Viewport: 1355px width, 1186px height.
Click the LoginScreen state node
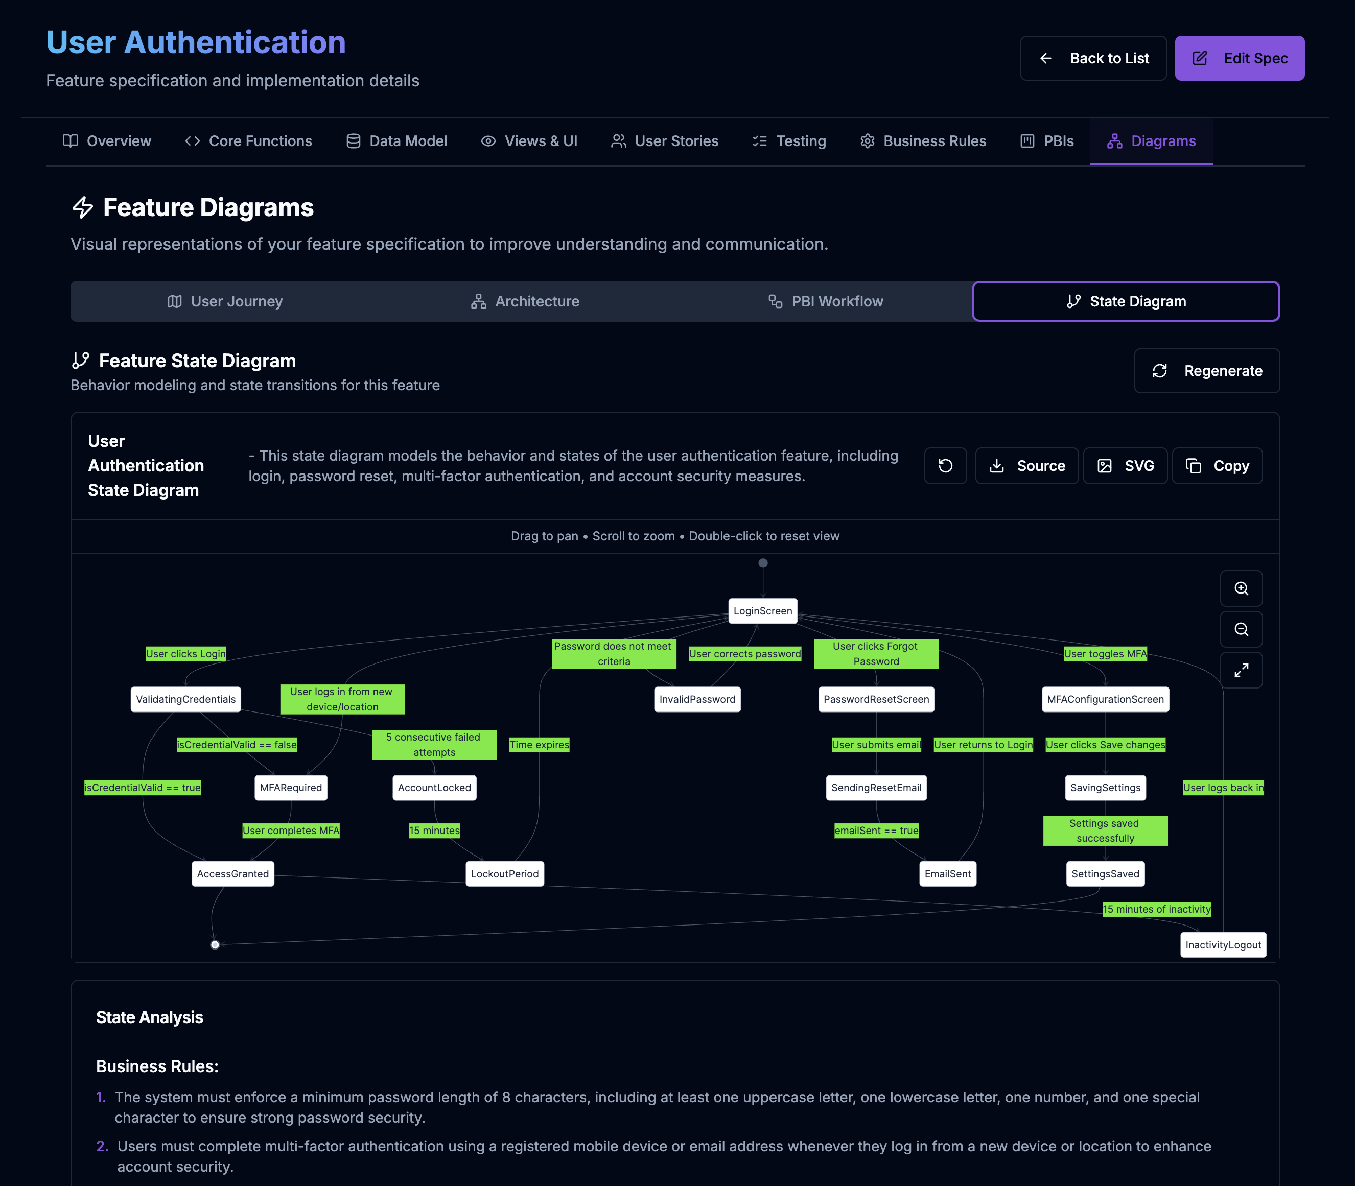click(x=762, y=611)
